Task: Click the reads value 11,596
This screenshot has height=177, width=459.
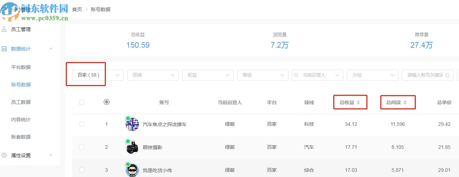Action: pyautogui.click(x=398, y=124)
